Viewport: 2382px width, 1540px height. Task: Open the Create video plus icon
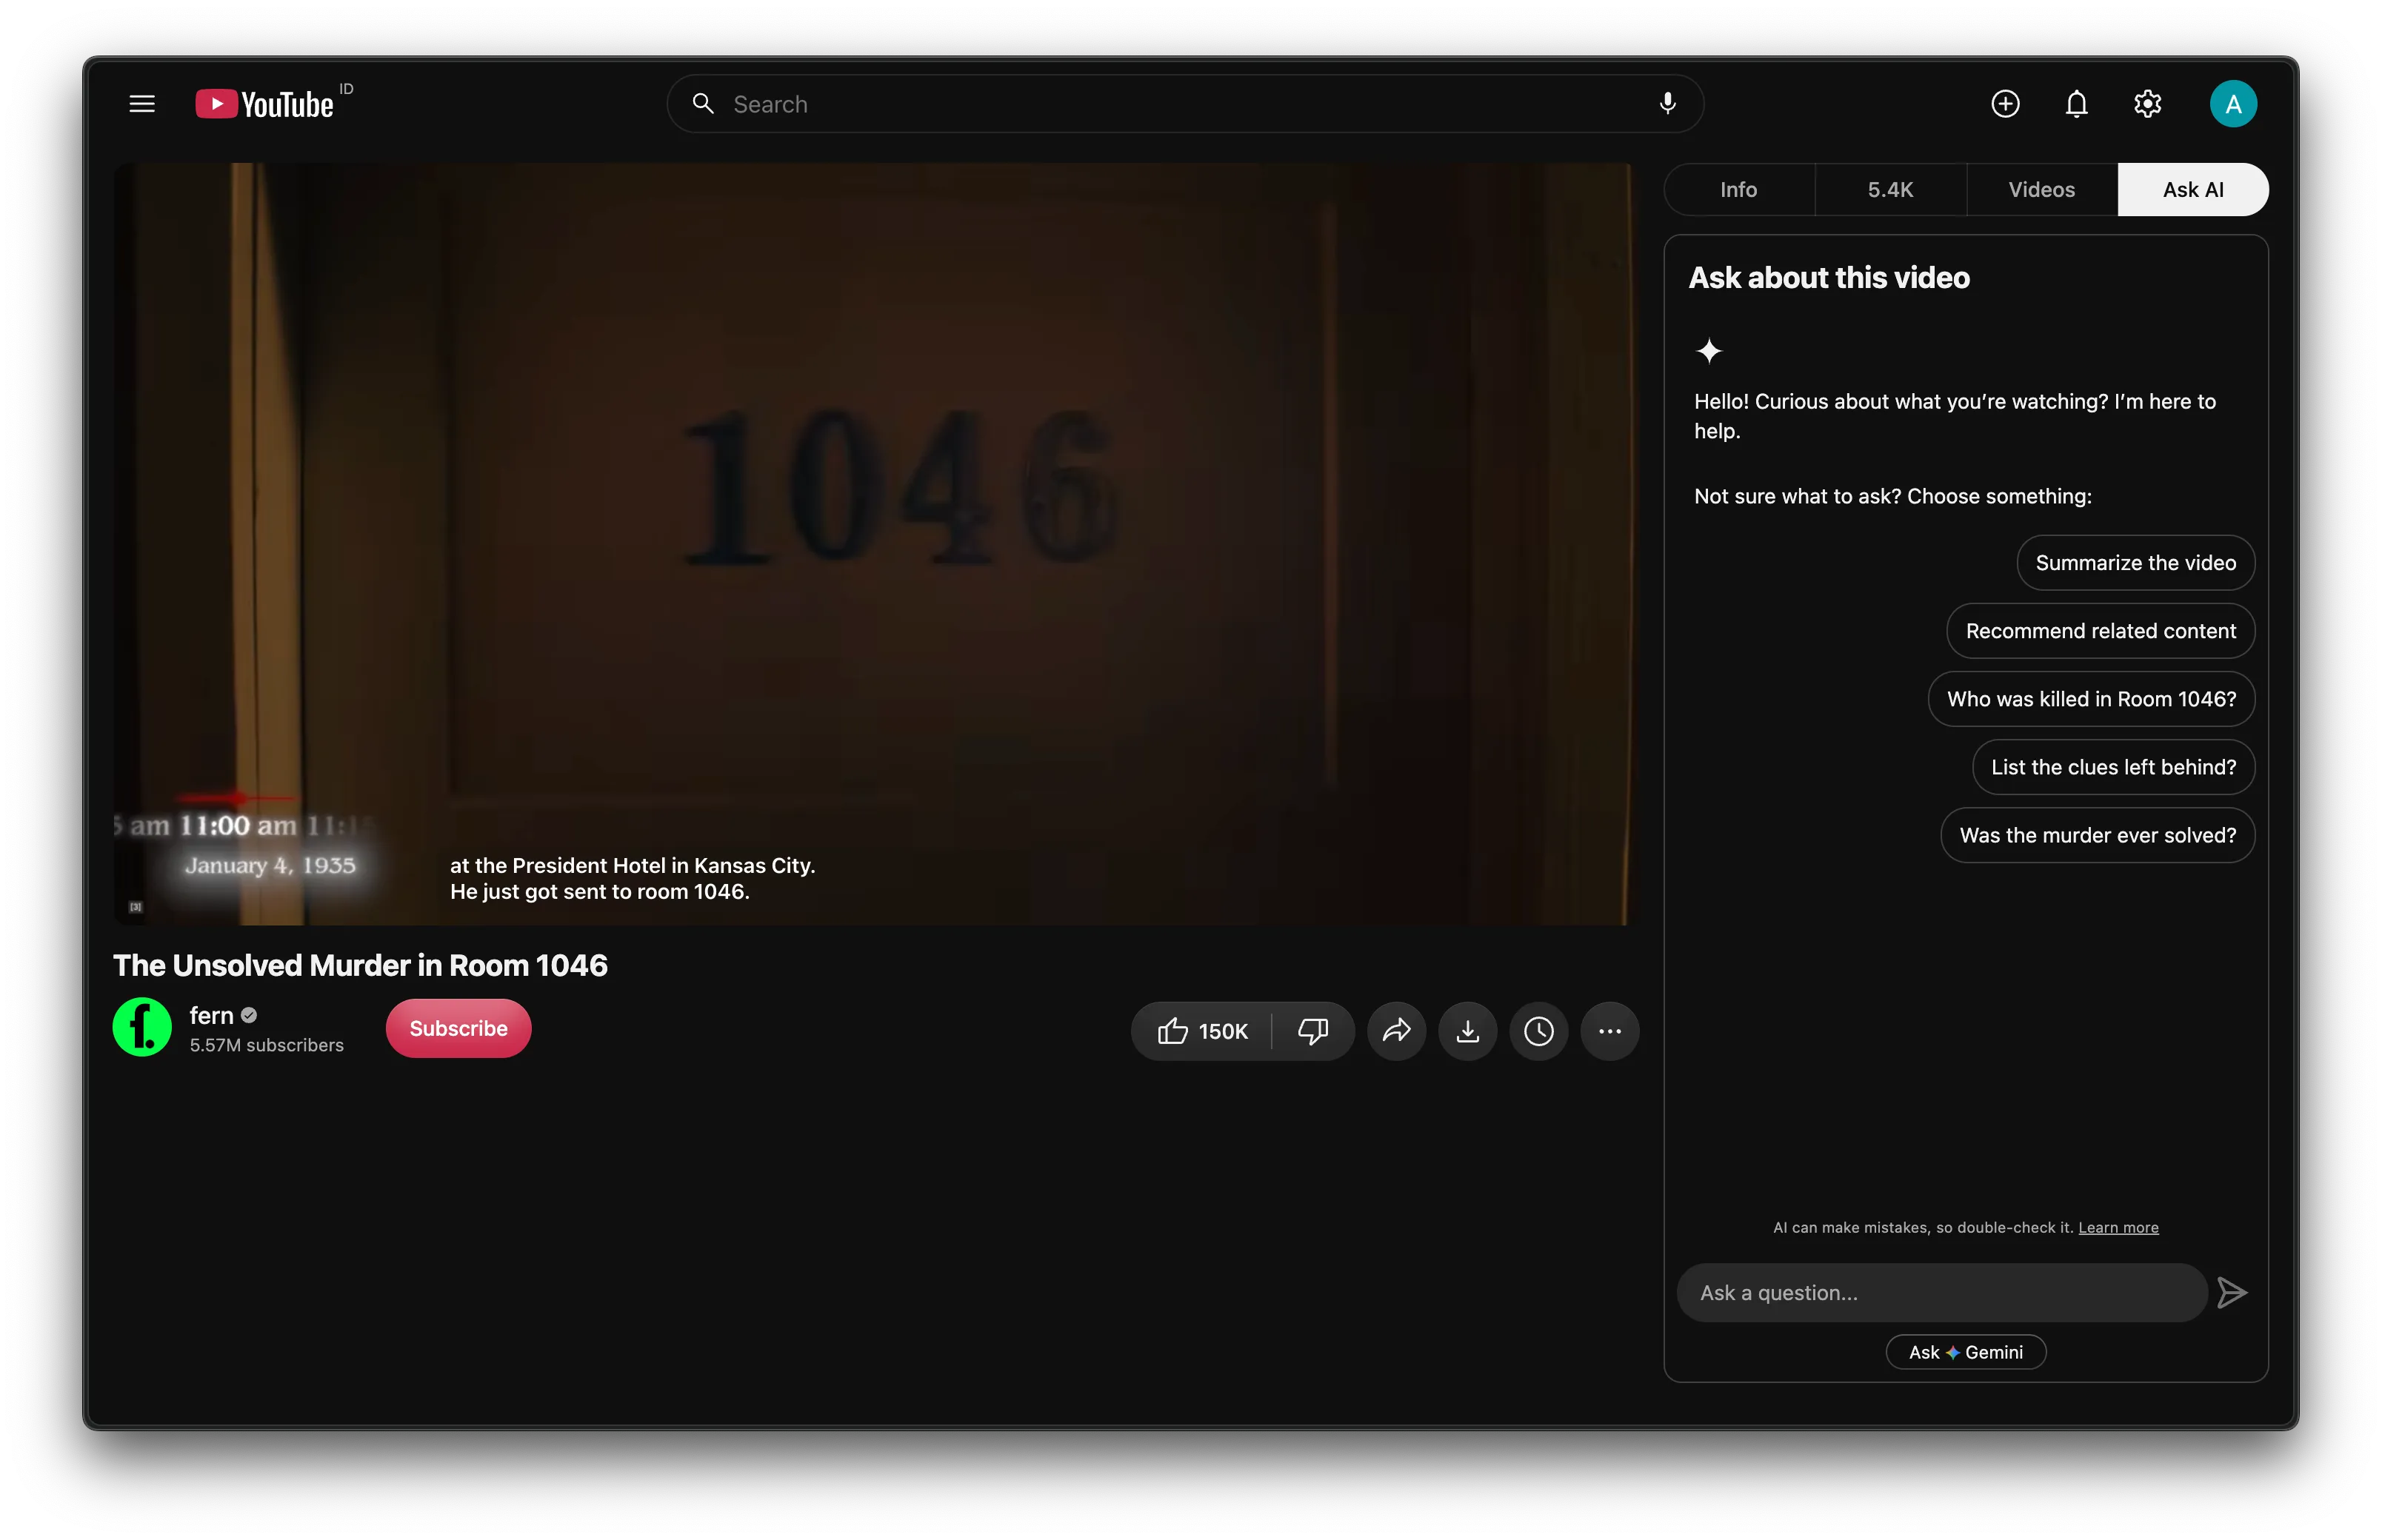(x=2005, y=104)
